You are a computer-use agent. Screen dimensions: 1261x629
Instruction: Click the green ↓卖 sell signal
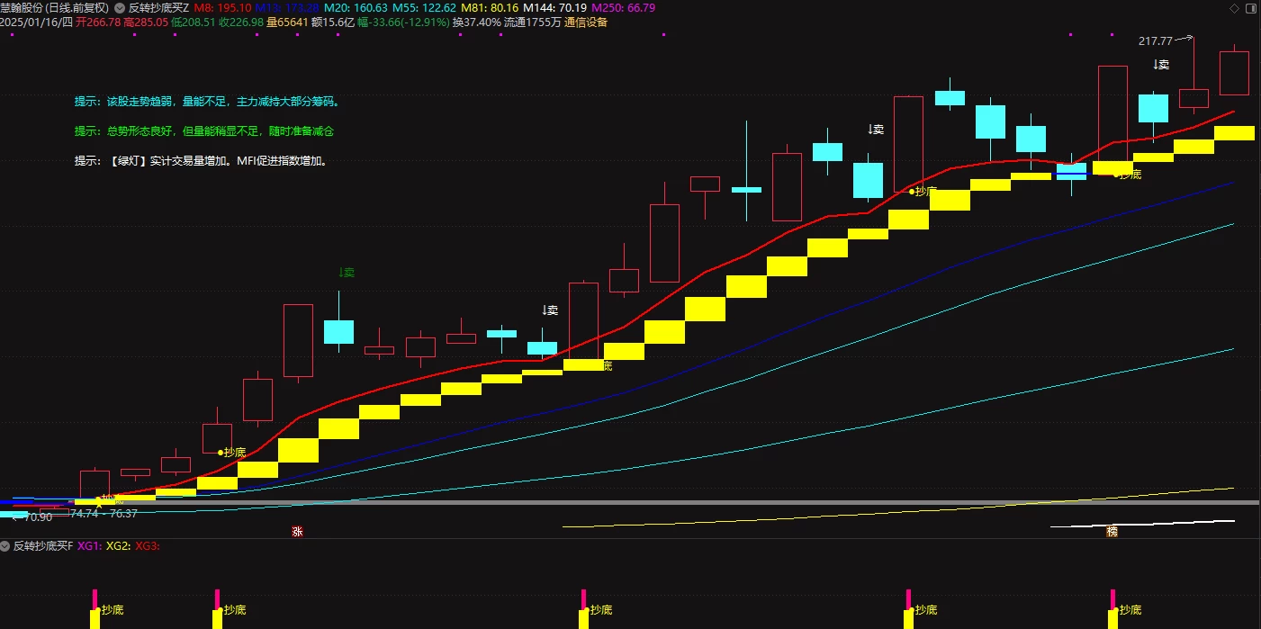pos(347,272)
